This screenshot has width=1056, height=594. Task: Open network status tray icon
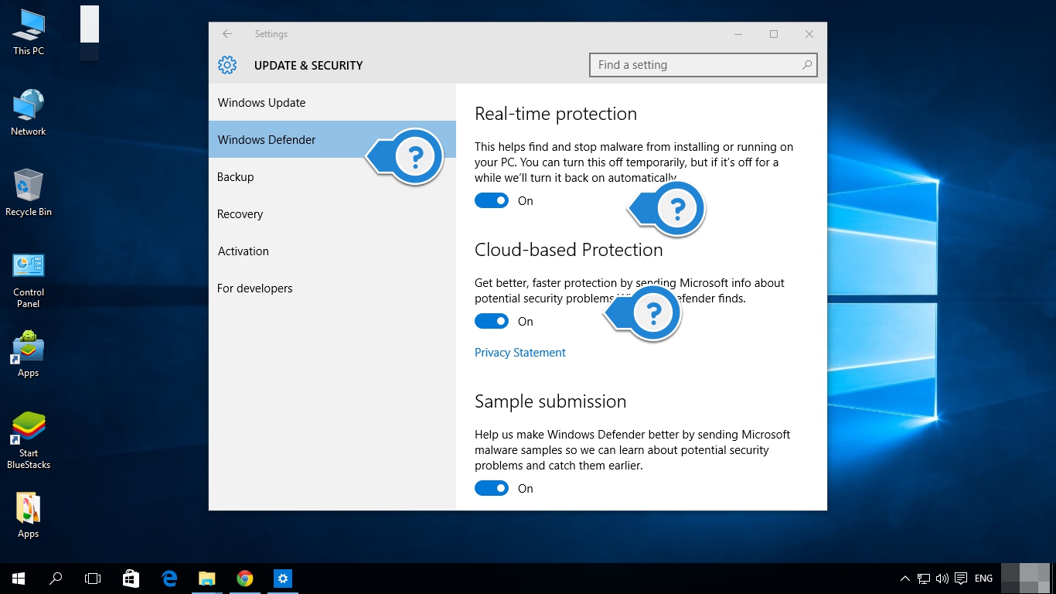(x=924, y=579)
